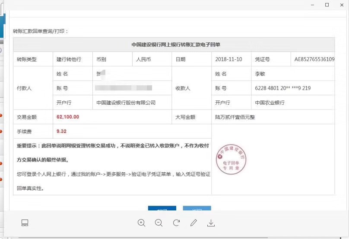Close the image viewer window
The image size is (349, 239).
click(x=342, y=5)
